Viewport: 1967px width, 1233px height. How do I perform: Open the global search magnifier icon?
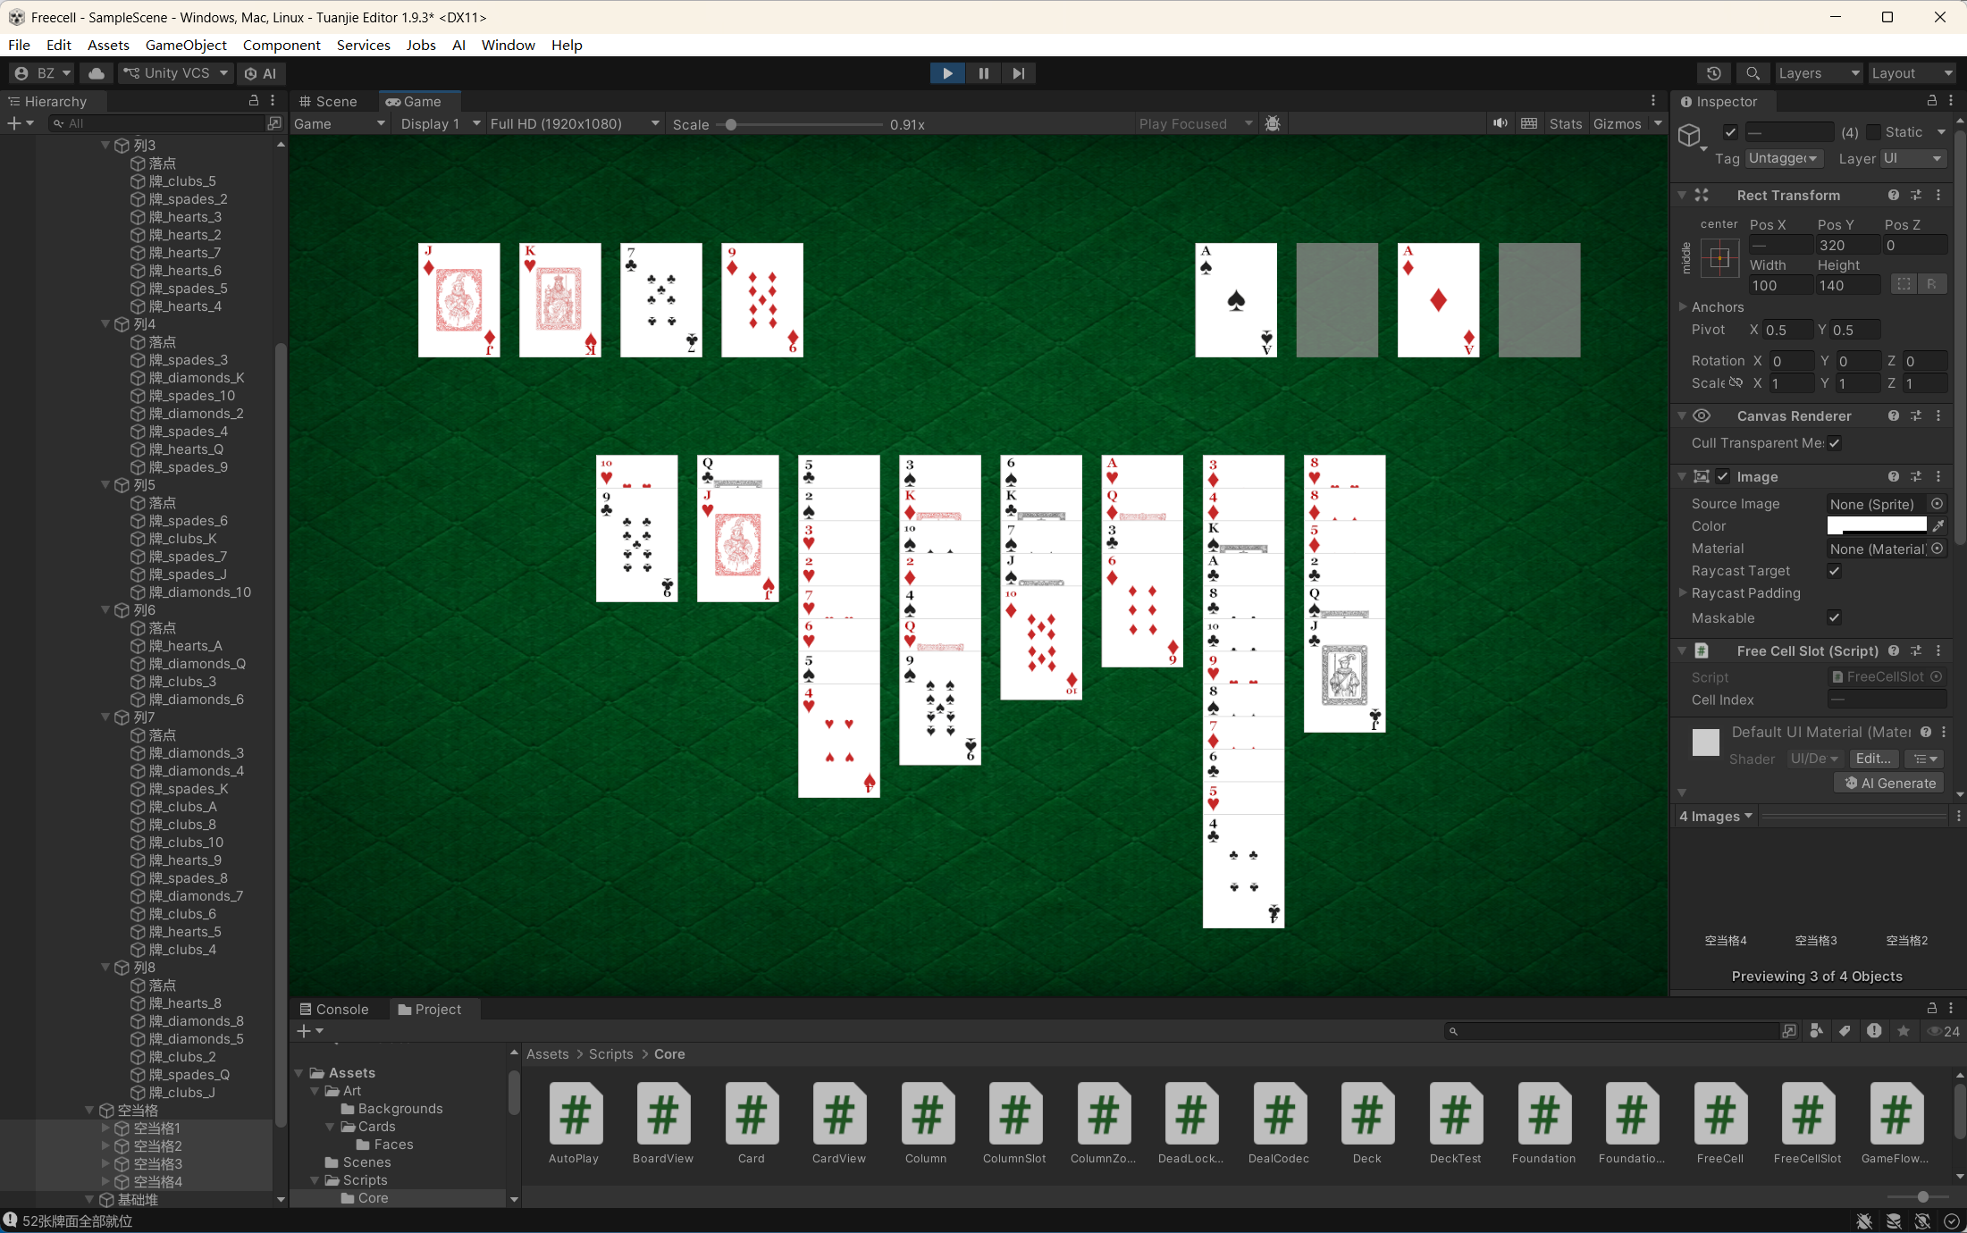1753,73
